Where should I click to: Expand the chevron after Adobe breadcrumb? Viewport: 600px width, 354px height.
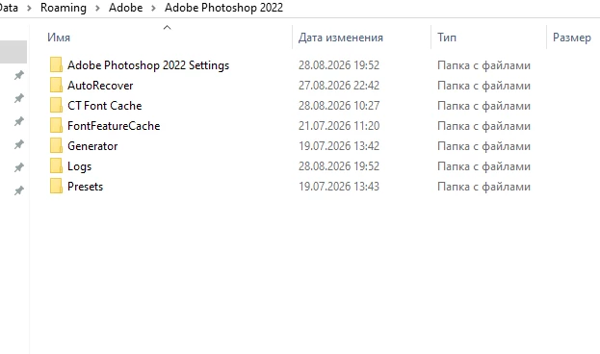pos(153,8)
